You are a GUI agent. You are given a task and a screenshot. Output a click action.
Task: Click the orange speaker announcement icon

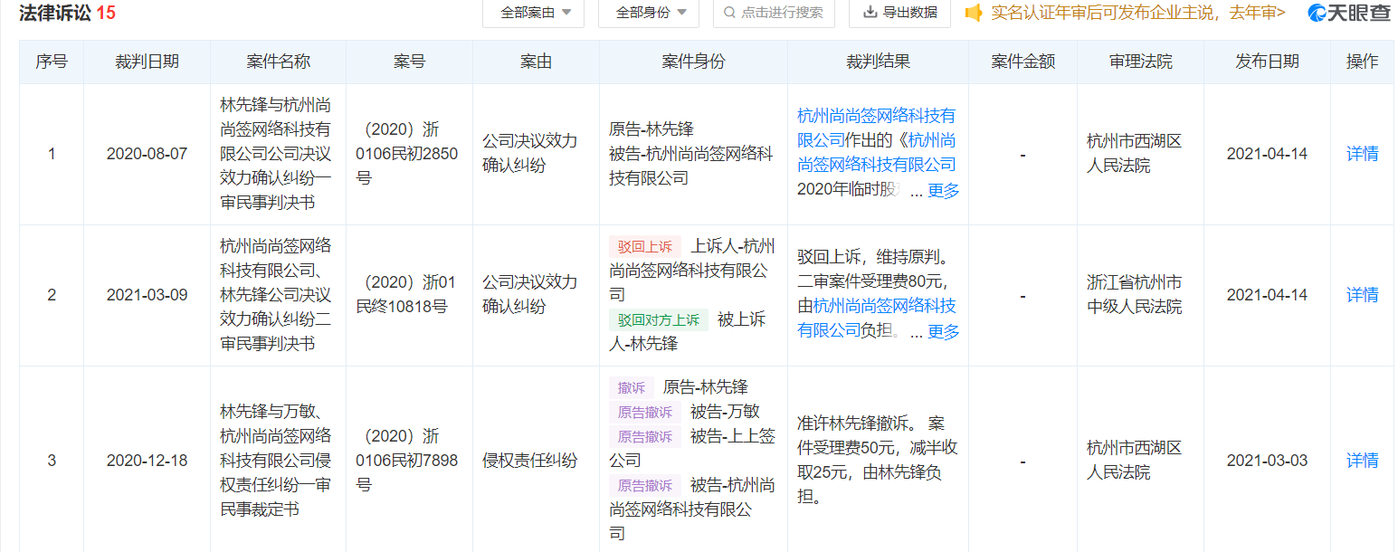pyautogui.click(x=974, y=13)
